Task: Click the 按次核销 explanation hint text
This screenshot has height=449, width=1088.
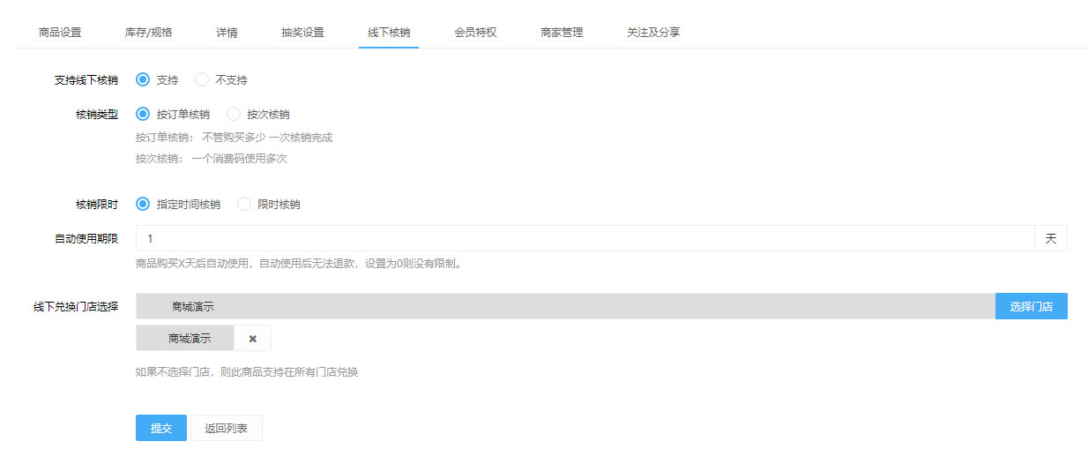Action: (x=212, y=159)
